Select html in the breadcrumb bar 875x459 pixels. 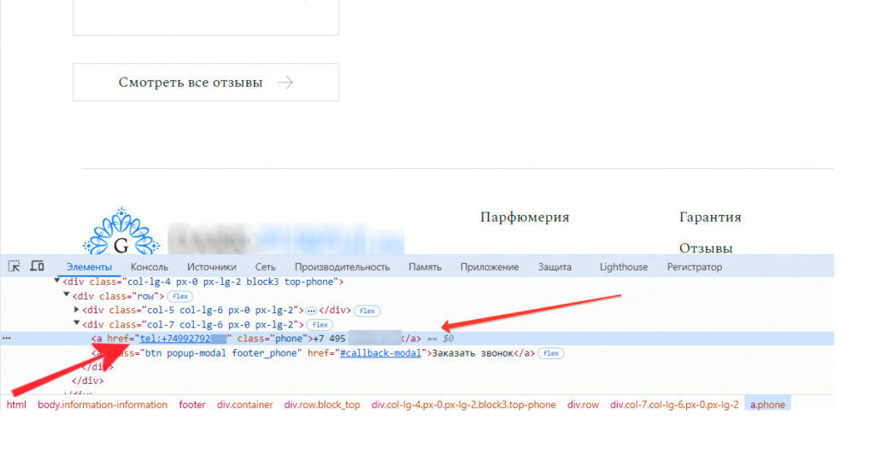coord(16,404)
